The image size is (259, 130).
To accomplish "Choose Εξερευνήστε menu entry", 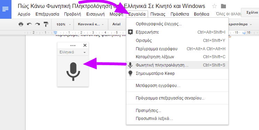I will [x=178, y=32].
